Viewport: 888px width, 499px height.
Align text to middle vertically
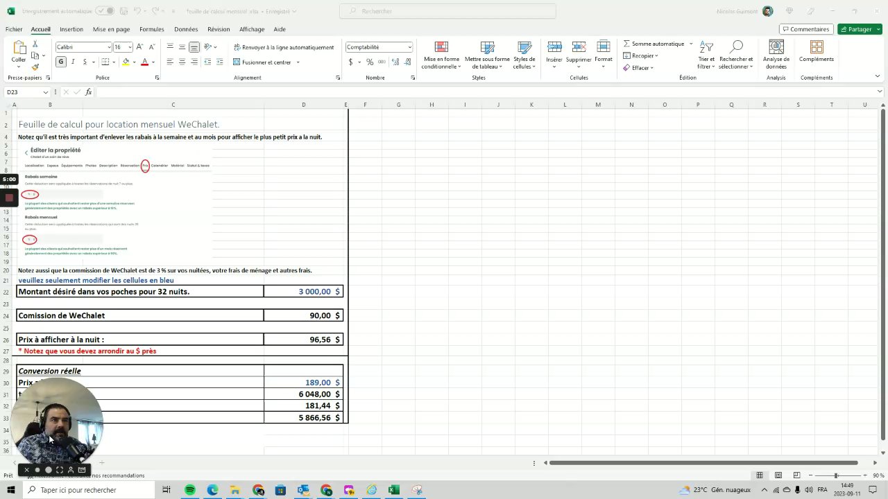(x=182, y=47)
